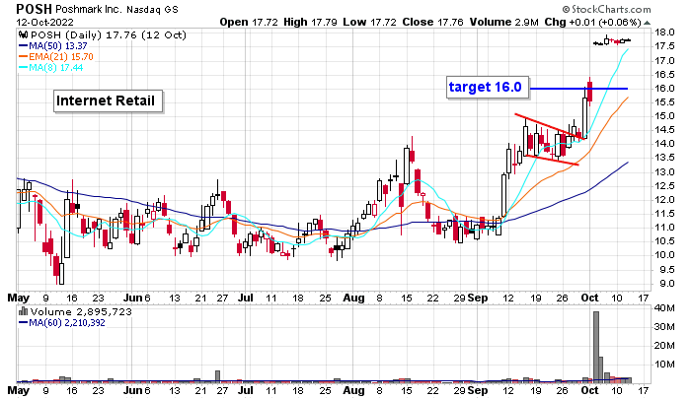Click the MA(8) cyan legend dash
This screenshot has width=691, height=399.
pos(23,68)
